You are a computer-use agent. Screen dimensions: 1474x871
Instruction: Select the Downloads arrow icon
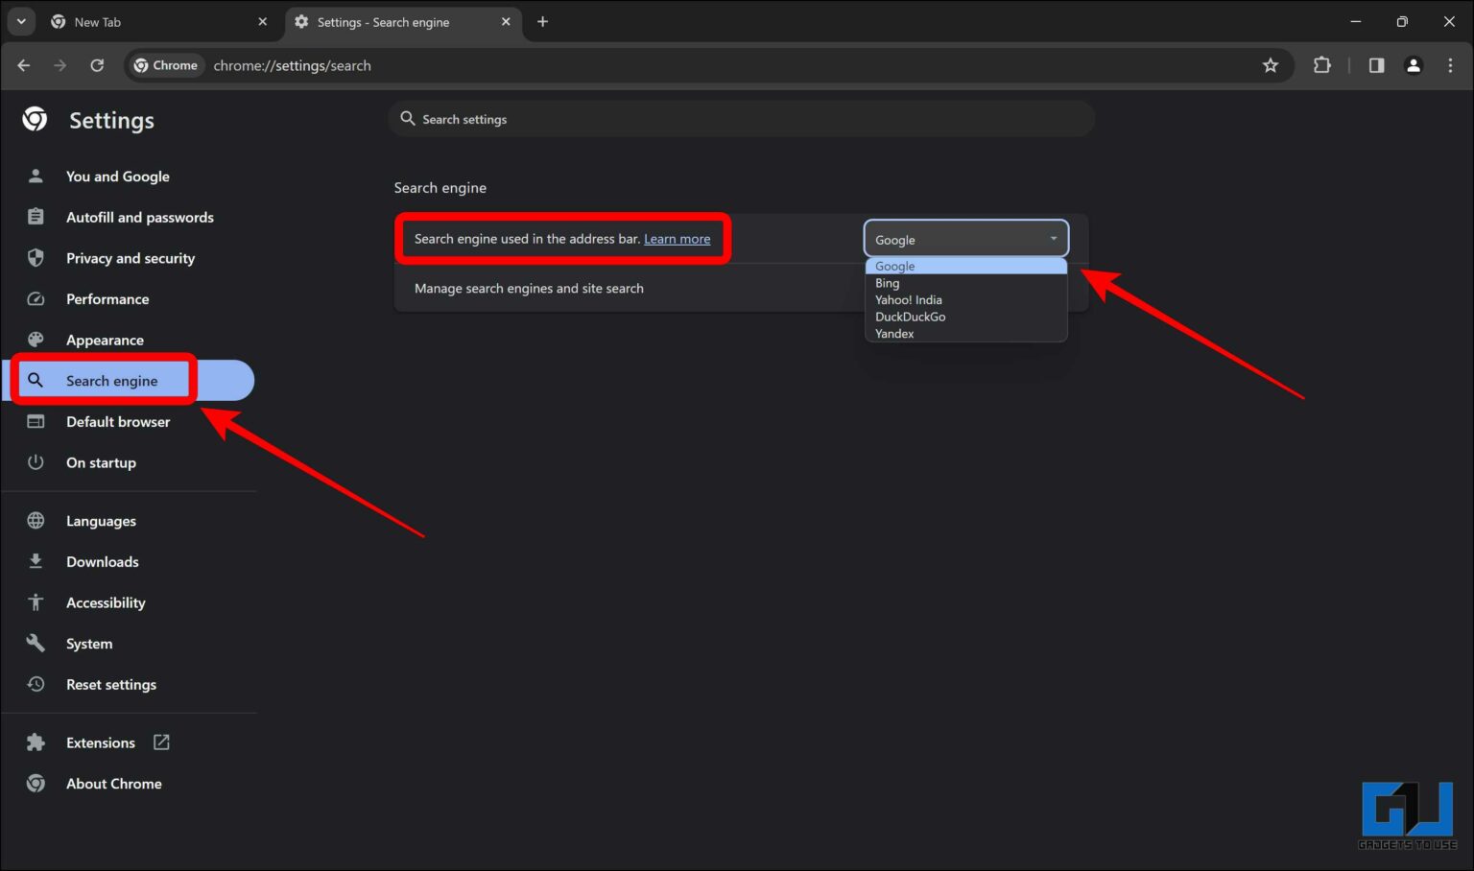[x=36, y=561]
